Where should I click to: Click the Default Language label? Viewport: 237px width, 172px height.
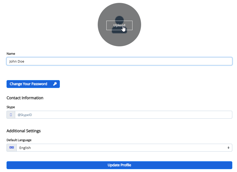click(x=19, y=140)
